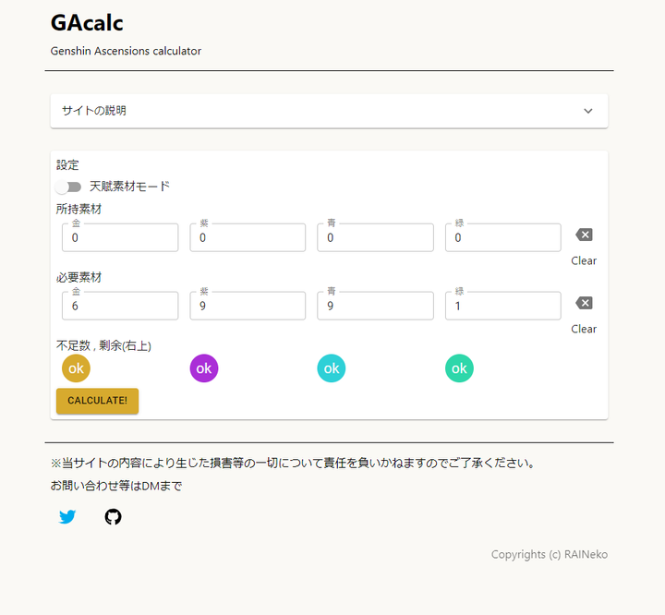
Task: Expand the サイトの説明 panel chevron
Action: 588,111
